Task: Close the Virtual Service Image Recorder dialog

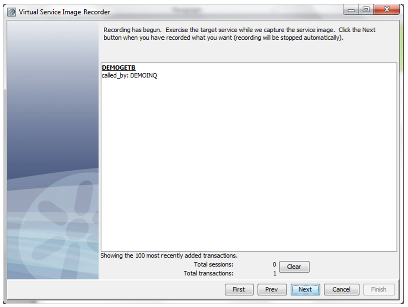Action: tap(387, 10)
